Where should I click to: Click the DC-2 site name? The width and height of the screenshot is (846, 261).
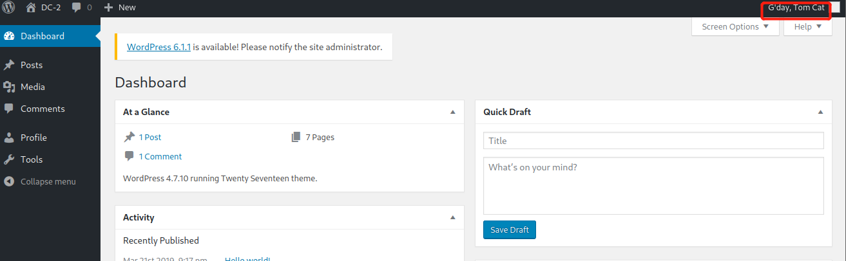tap(52, 8)
